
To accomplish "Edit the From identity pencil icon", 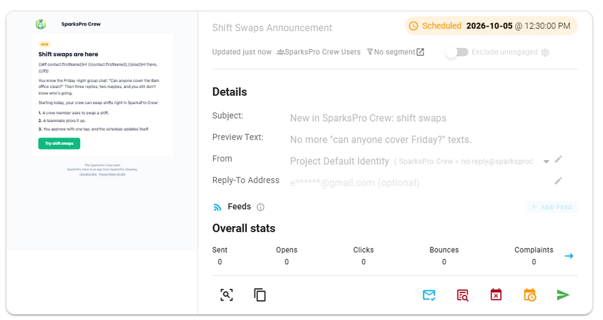I will [558, 159].
